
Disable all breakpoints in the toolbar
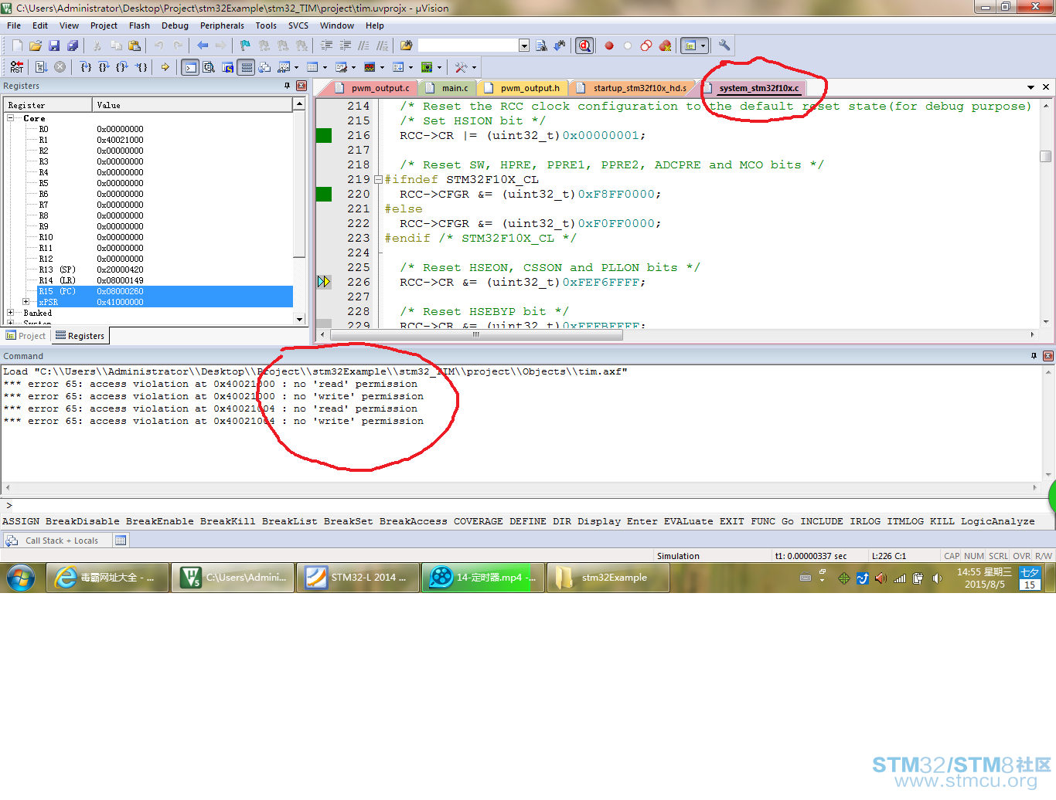(646, 46)
